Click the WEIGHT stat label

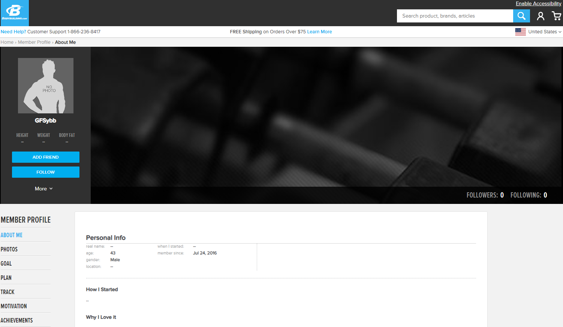43,135
